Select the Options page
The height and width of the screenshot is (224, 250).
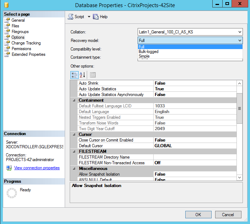(x=18, y=37)
